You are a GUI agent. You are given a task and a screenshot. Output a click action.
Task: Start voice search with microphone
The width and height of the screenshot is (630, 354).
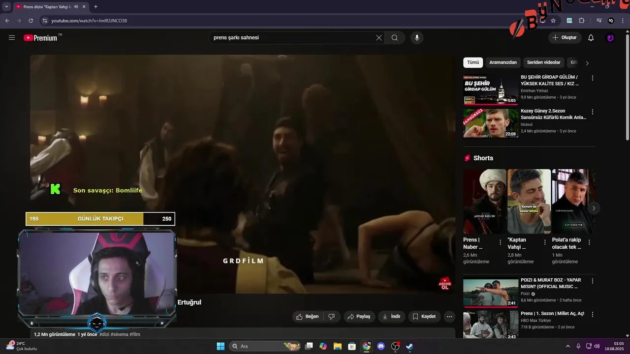[417, 38]
